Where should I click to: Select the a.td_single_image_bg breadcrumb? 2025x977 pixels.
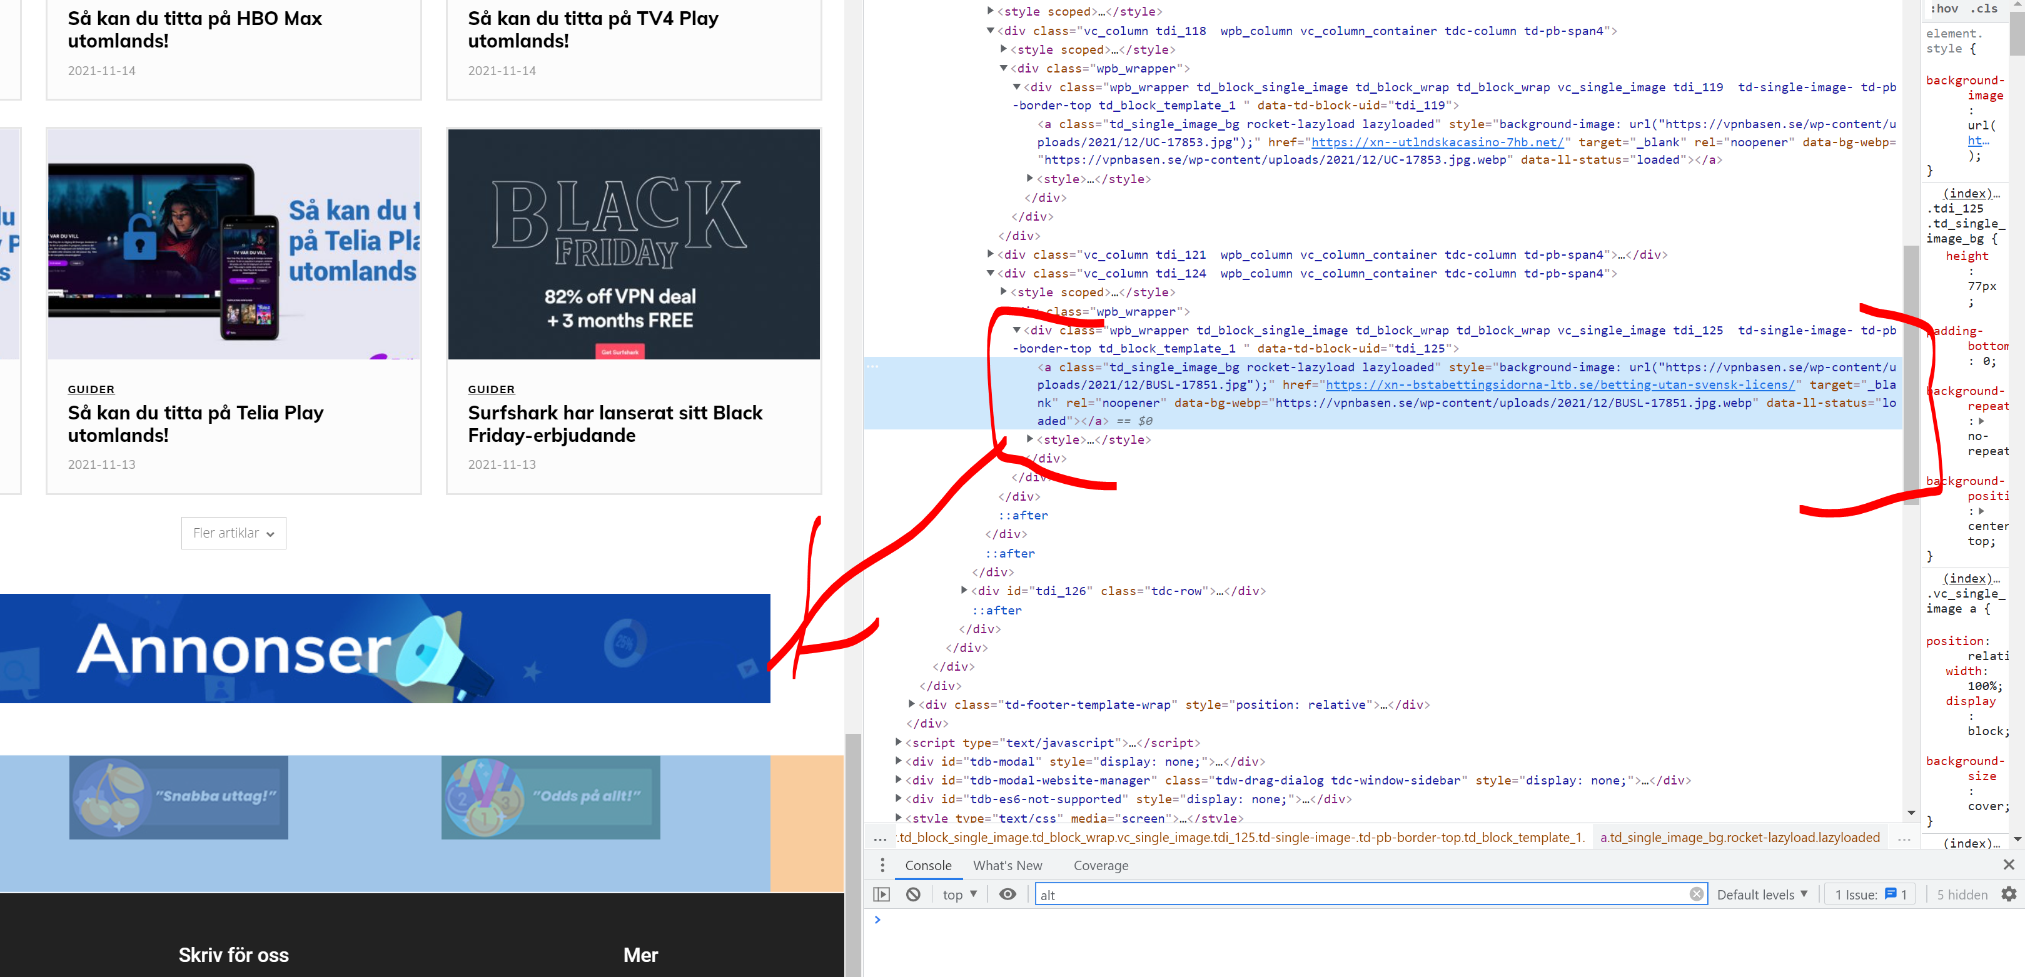click(1740, 838)
